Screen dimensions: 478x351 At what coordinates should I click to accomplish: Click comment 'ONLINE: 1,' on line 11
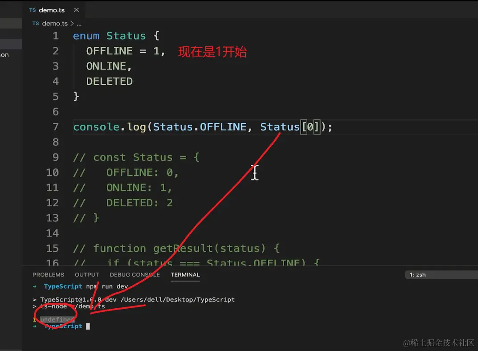pos(139,188)
